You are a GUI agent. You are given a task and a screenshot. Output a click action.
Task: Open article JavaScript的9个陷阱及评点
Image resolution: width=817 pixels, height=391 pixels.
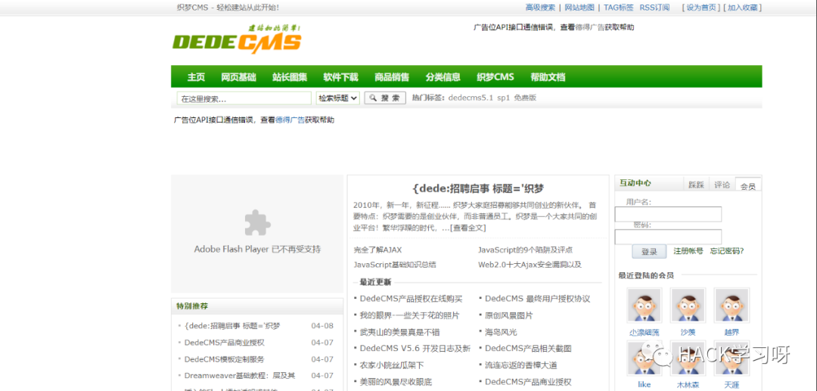525,250
